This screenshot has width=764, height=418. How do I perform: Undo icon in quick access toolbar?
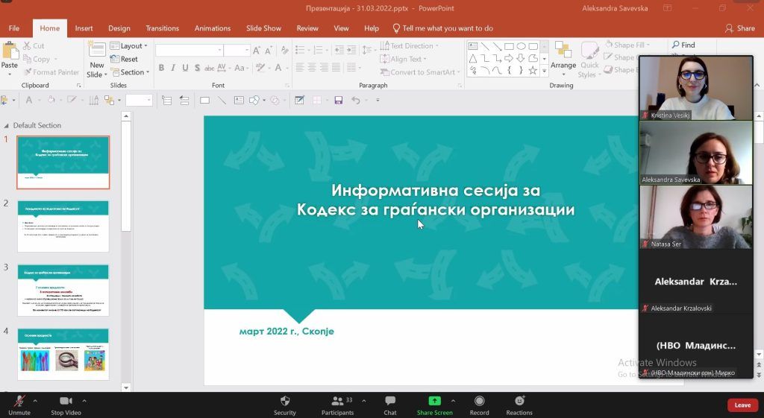(356, 101)
